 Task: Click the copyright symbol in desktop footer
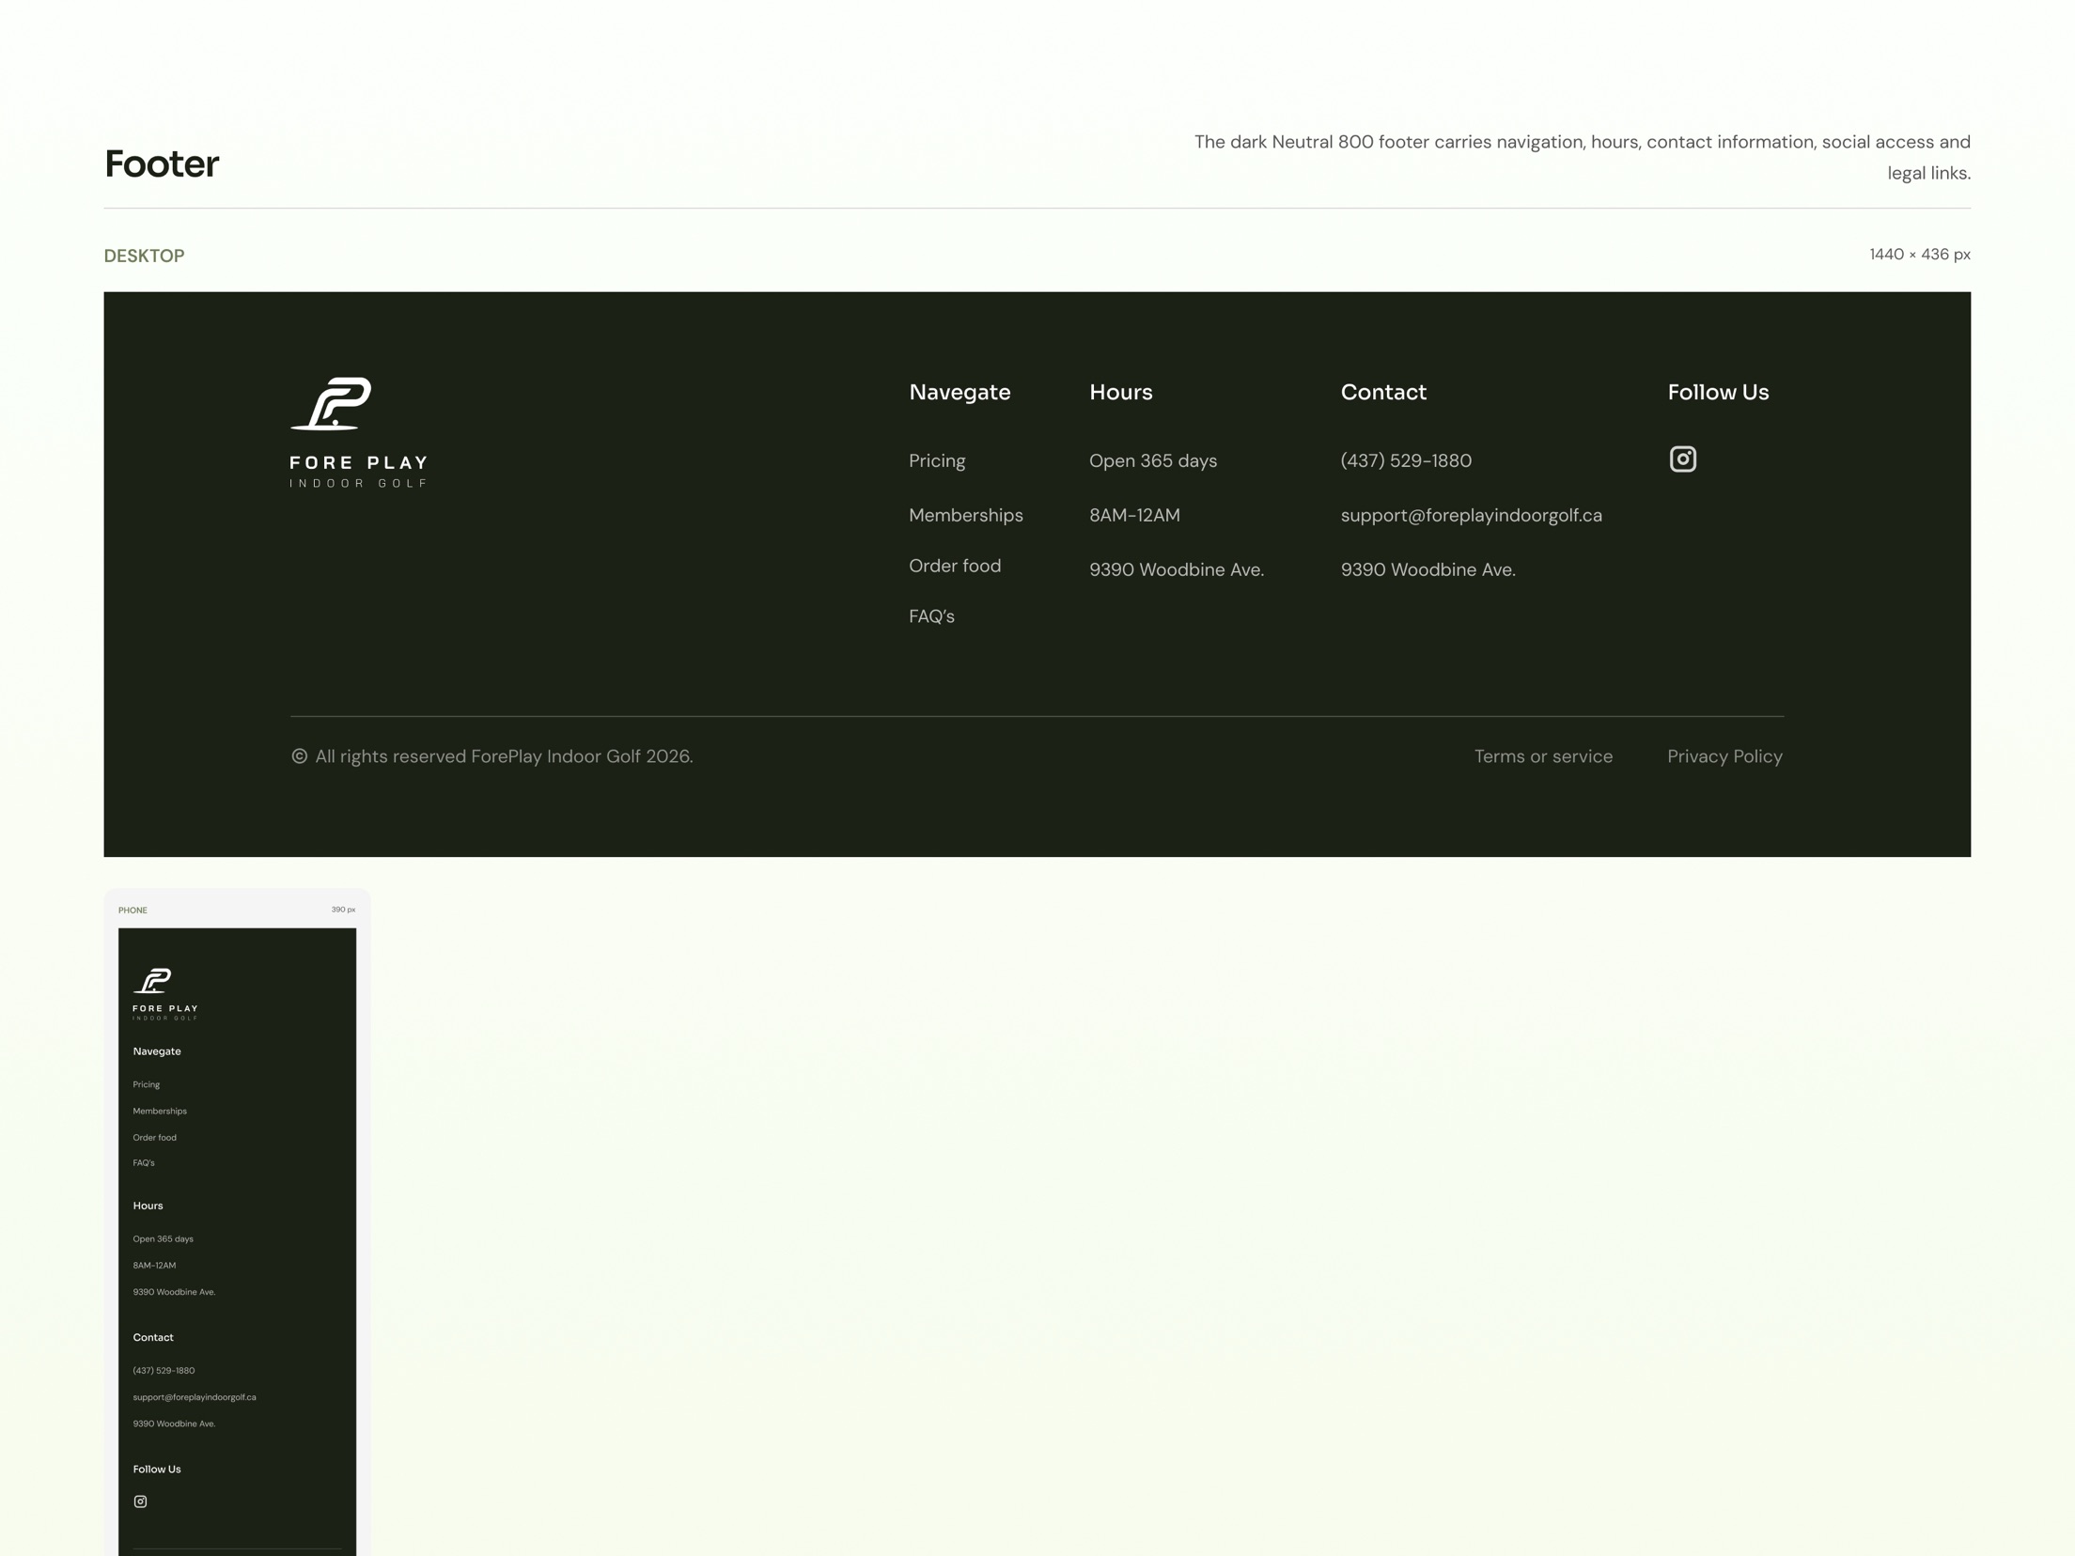[299, 756]
